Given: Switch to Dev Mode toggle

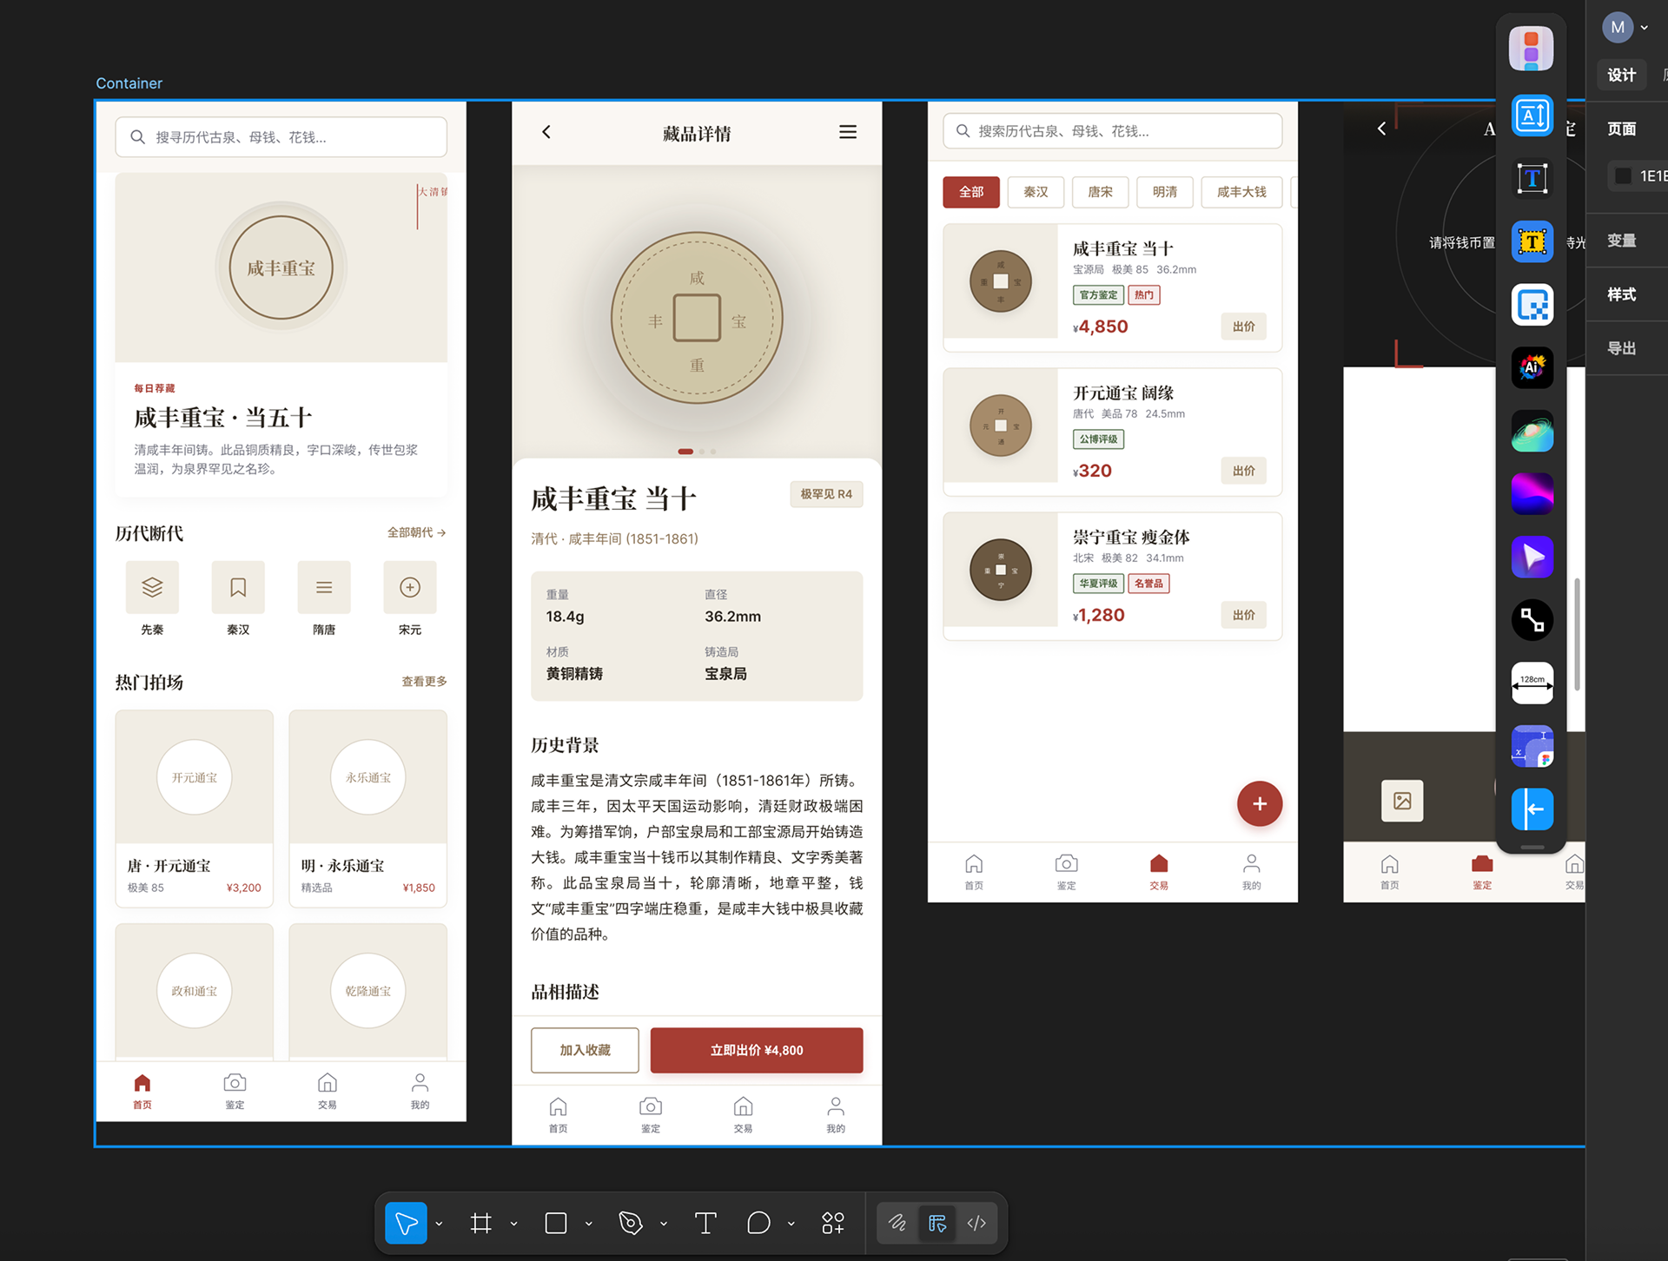Looking at the screenshot, I should pos(976,1223).
